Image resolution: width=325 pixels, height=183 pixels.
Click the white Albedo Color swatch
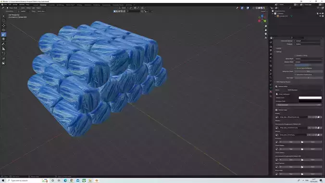310,98
